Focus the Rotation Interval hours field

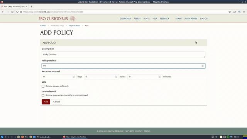tap(101, 76)
